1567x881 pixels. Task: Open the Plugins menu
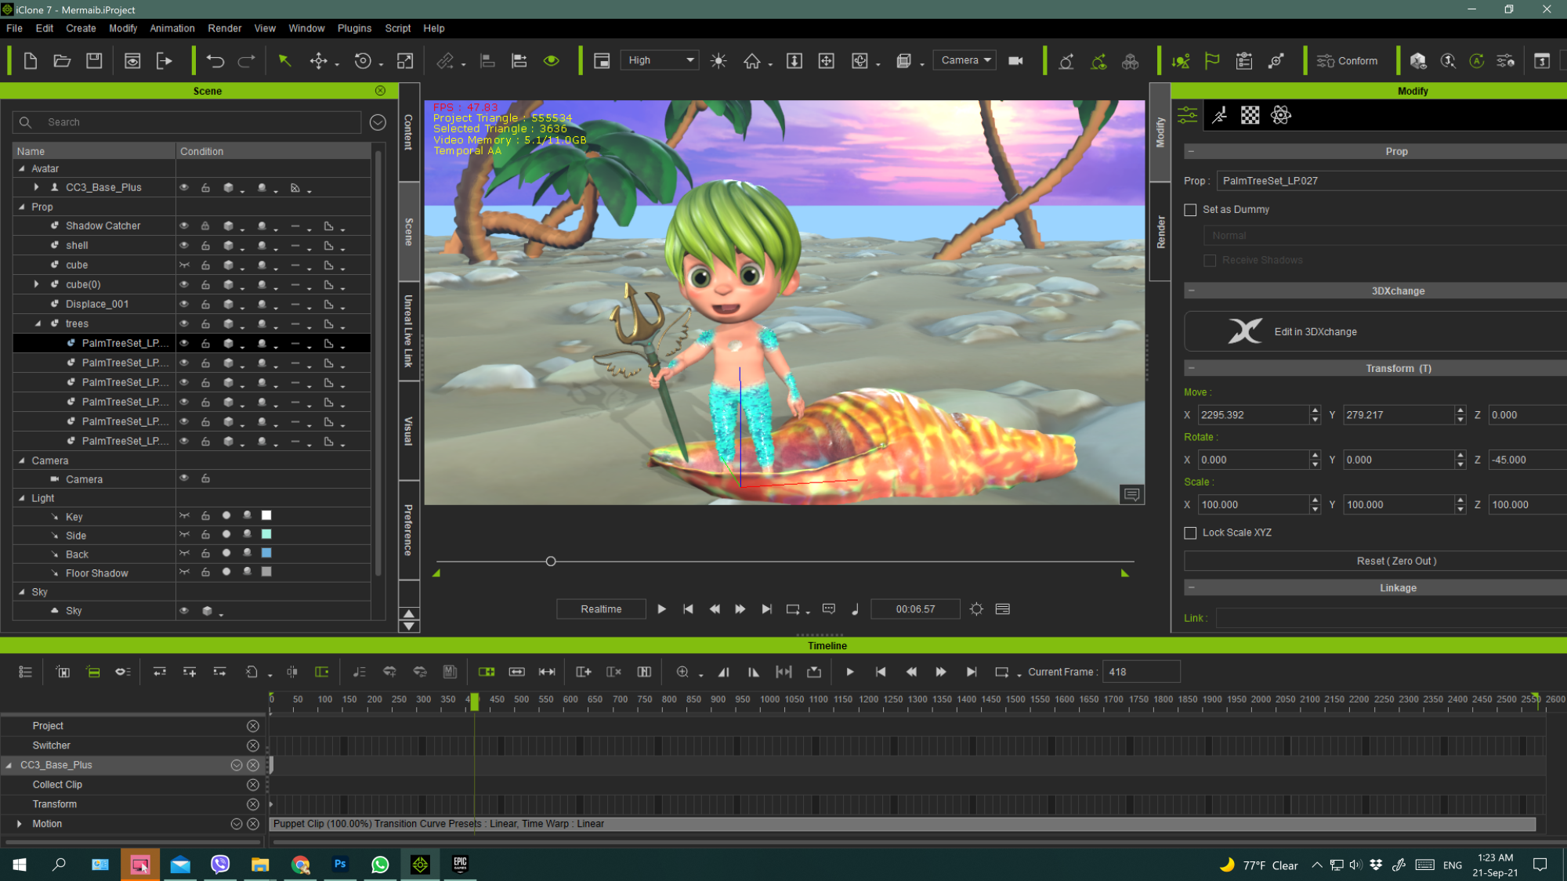pyautogui.click(x=354, y=28)
